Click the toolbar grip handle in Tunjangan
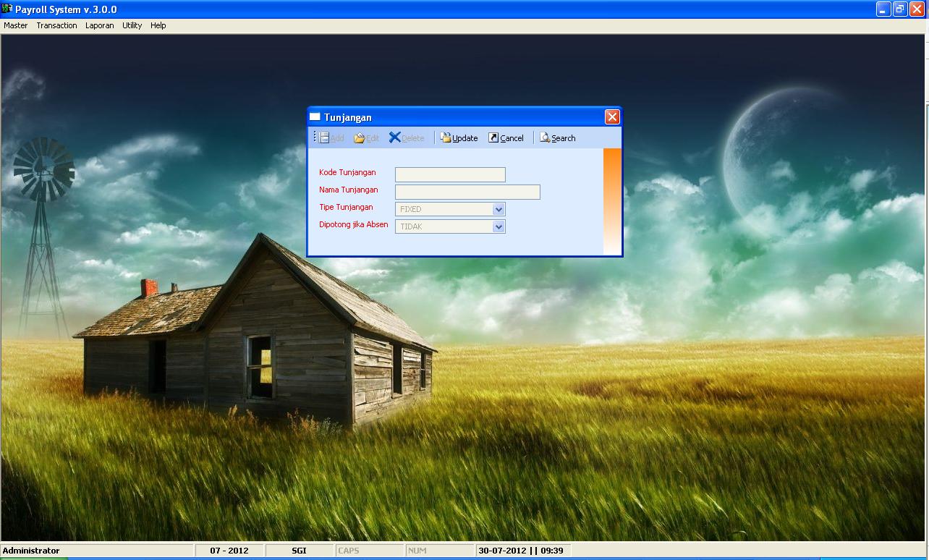Image resolution: width=929 pixels, height=560 pixels. coord(315,137)
